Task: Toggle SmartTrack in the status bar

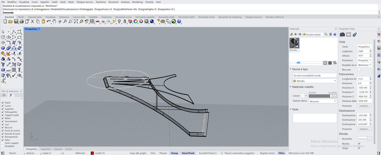Action: (x=188, y=153)
